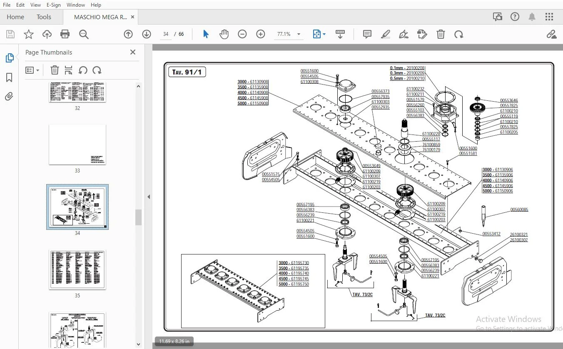563x349 pixels.
Task: Open the print pages thumbnail tool
Action: (69, 70)
